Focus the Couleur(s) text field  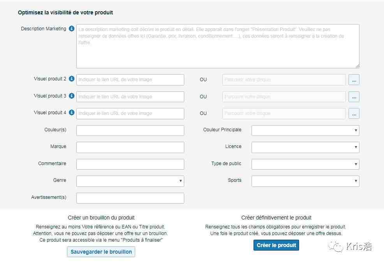(x=130, y=131)
